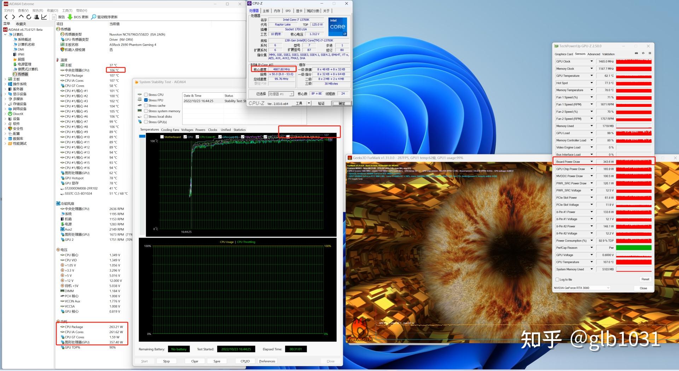Viewport: 679px width, 371px height.
Task: Open 文件(F) menu in AIDA64
Action: pyautogui.click(x=9, y=11)
